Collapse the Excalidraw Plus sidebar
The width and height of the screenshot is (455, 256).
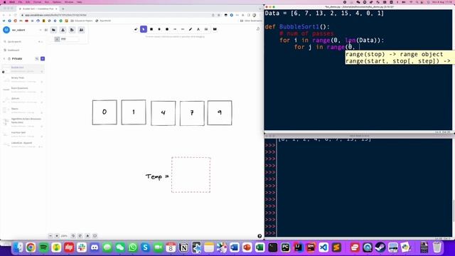[x=45, y=30]
